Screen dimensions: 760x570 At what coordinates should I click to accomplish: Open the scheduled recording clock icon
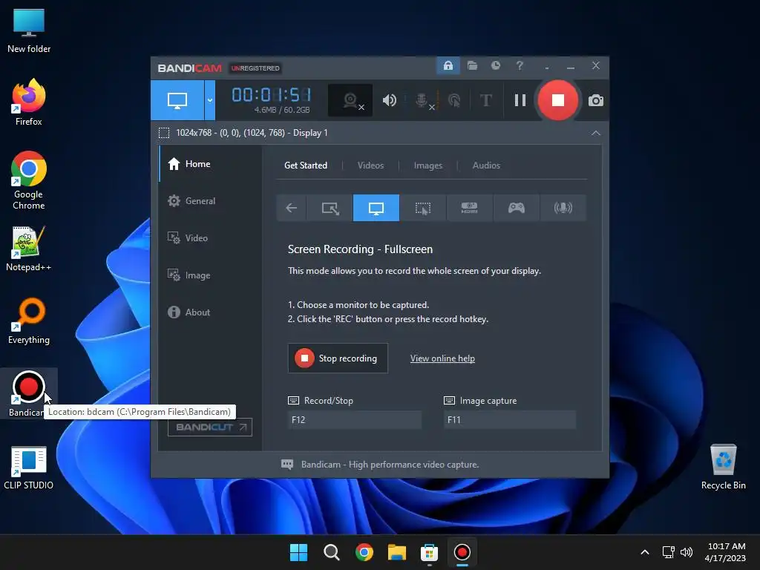495,65
